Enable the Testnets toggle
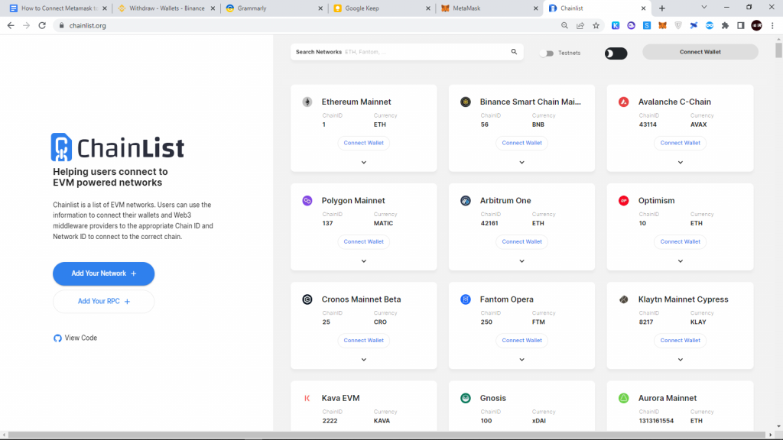This screenshot has width=783, height=440. click(547, 53)
